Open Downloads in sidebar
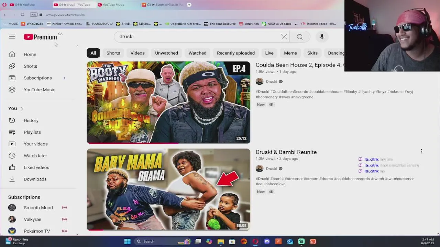Screen dimensions: 440x247 (35, 179)
